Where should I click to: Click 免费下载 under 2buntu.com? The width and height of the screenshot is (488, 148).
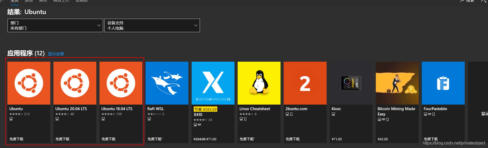click(293, 139)
